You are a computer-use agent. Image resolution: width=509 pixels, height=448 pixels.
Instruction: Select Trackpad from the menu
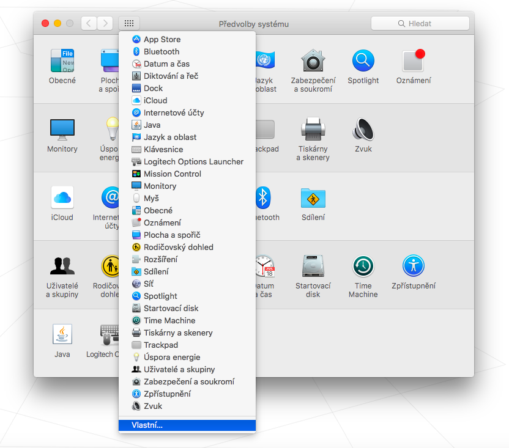[187, 345]
